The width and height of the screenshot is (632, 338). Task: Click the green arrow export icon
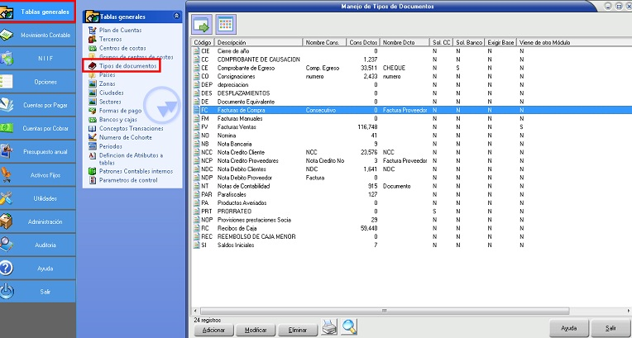(x=203, y=24)
